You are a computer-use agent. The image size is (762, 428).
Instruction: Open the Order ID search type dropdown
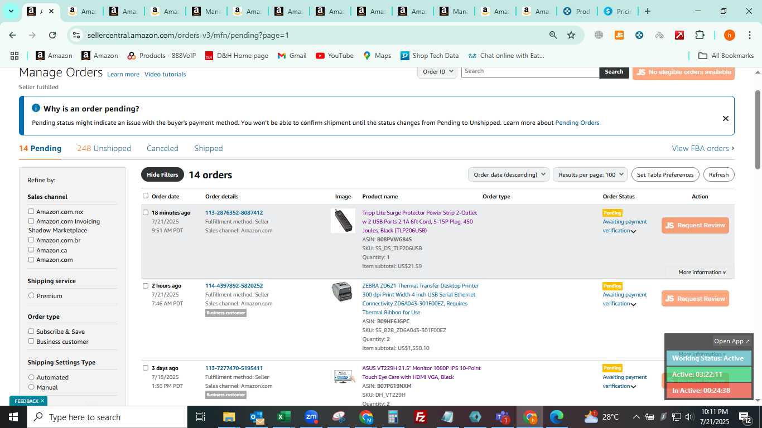pos(437,71)
